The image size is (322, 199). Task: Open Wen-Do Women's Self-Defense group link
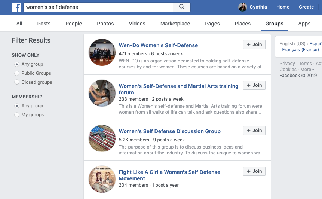click(158, 45)
